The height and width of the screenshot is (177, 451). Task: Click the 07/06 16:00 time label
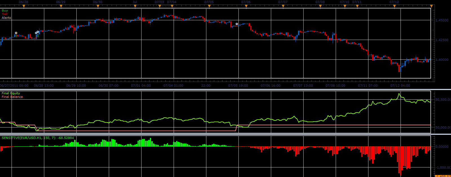(271, 86)
